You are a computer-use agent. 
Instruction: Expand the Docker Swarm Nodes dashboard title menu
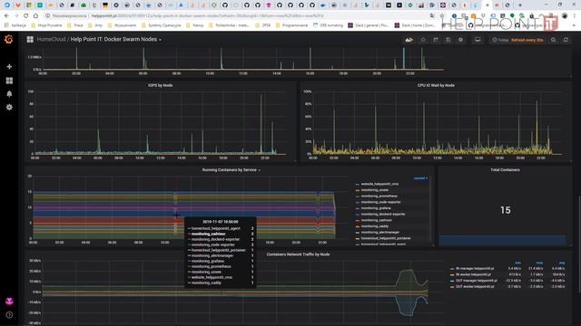115,39
